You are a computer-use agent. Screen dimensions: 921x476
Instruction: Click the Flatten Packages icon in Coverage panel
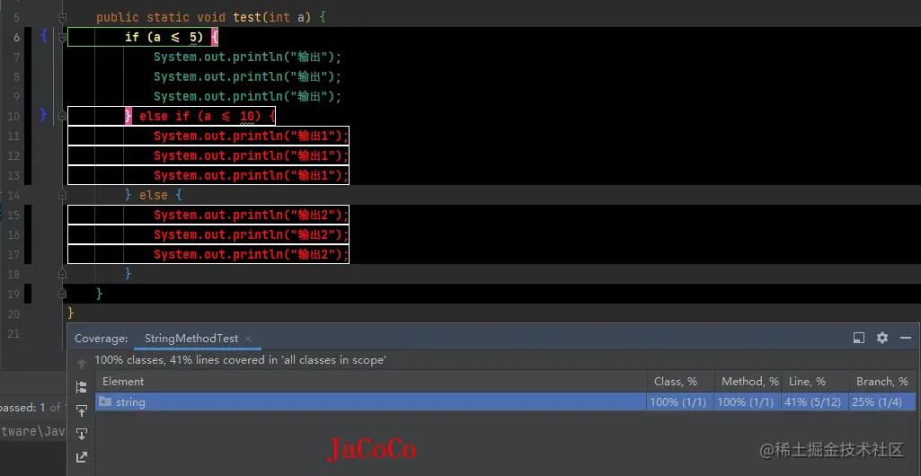click(x=82, y=387)
